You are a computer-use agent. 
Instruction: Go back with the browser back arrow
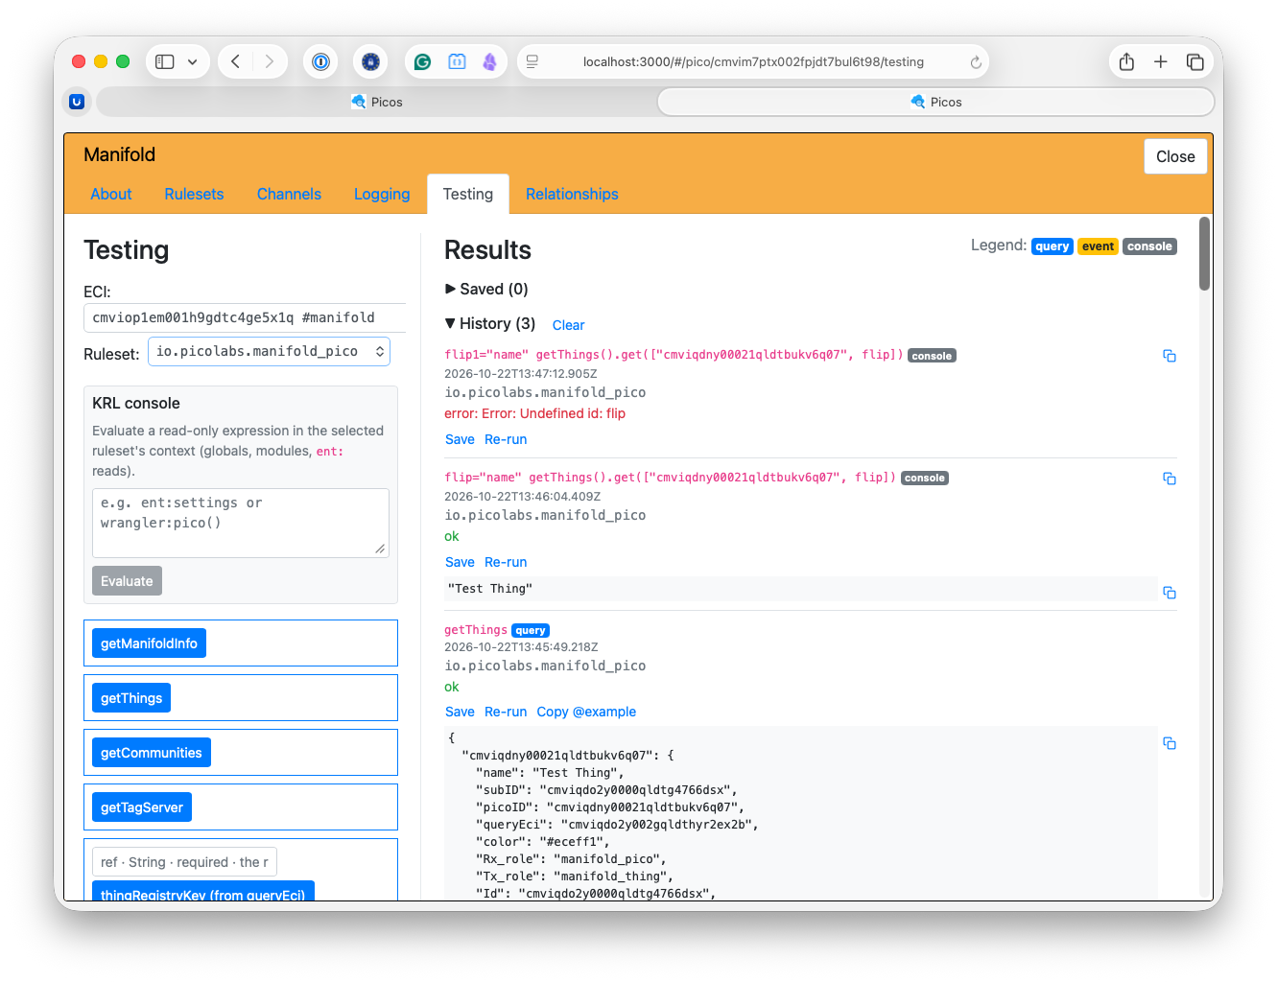(235, 61)
